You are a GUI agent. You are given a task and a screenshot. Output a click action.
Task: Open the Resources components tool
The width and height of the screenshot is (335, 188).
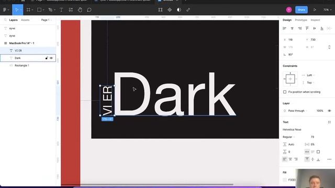71,10
